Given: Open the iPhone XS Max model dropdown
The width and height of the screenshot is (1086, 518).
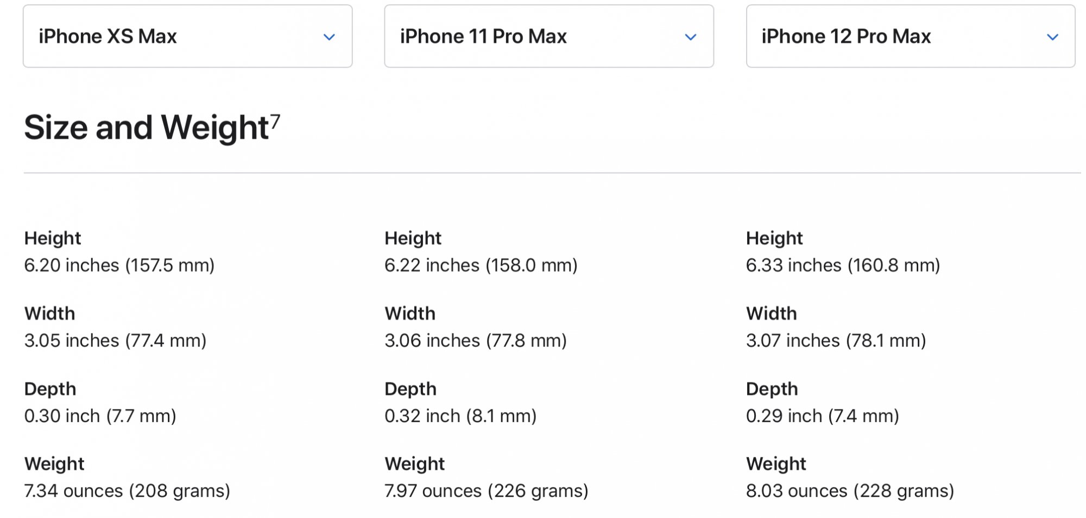Looking at the screenshot, I should (x=187, y=36).
